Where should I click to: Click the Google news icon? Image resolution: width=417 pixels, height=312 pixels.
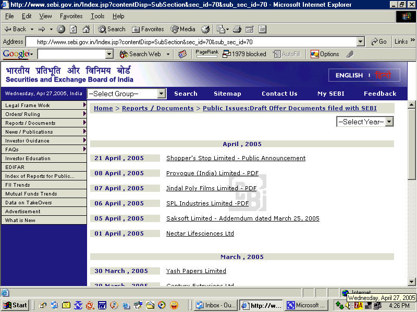182,54
